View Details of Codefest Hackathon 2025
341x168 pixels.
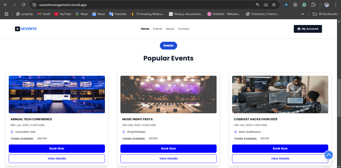(x=280, y=158)
